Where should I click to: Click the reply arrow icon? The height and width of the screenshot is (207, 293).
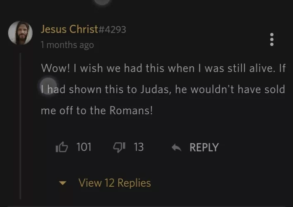(177, 147)
